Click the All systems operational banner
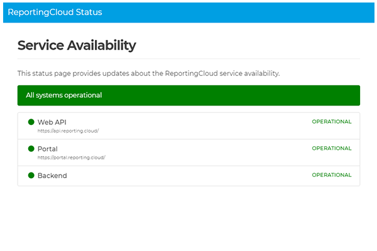This screenshot has height=251, width=377. pyautogui.click(x=188, y=95)
